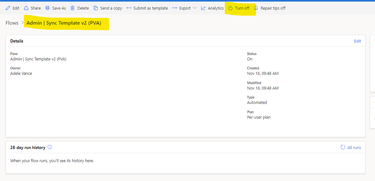Click the Type value Automated
Screen dimensions: 375x181
point(257,102)
